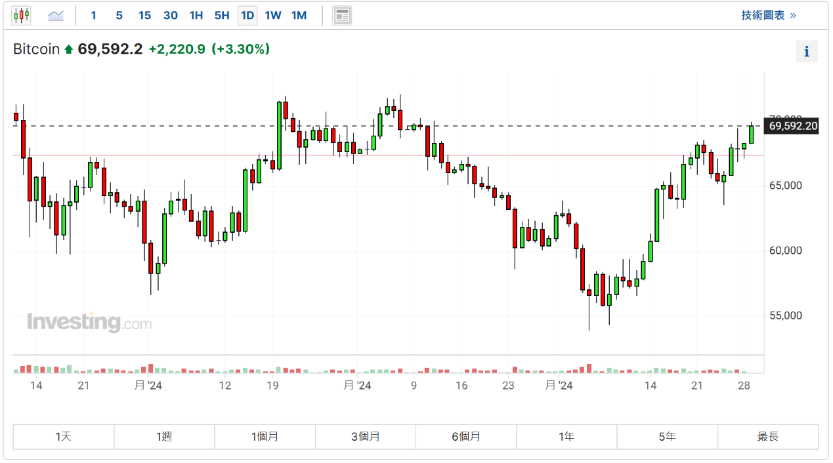Click the green up arrow next to Bitcoin
This screenshot has width=833, height=463.
(x=68, y=49)
